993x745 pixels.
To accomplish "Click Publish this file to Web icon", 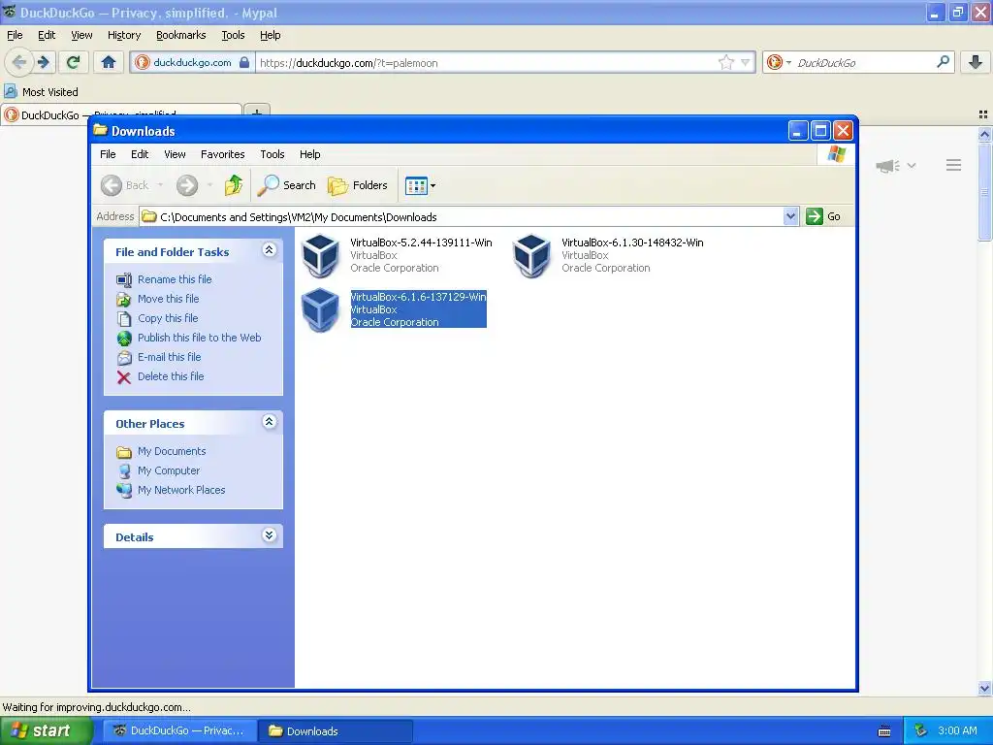I will (124, 339).
